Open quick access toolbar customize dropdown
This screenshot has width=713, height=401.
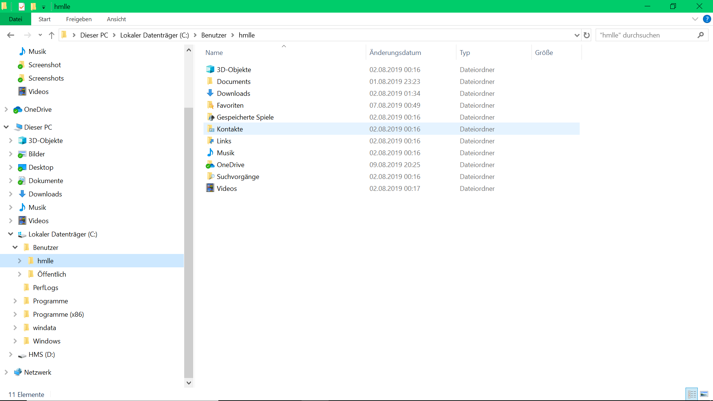click(x=43, y=7)
